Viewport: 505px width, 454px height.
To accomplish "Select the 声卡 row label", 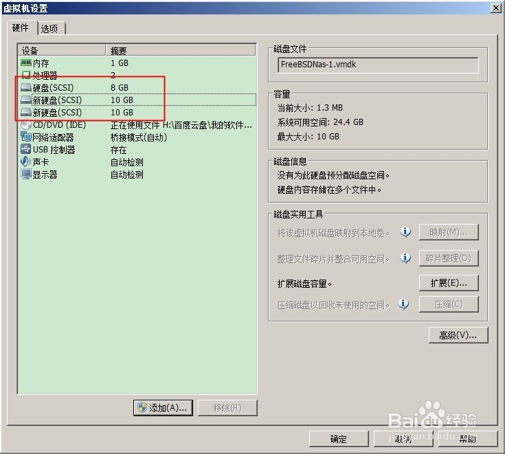I will (x=41, y=162).
